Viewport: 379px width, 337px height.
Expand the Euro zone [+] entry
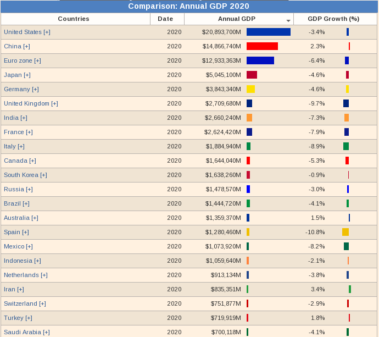coord(22,60)
